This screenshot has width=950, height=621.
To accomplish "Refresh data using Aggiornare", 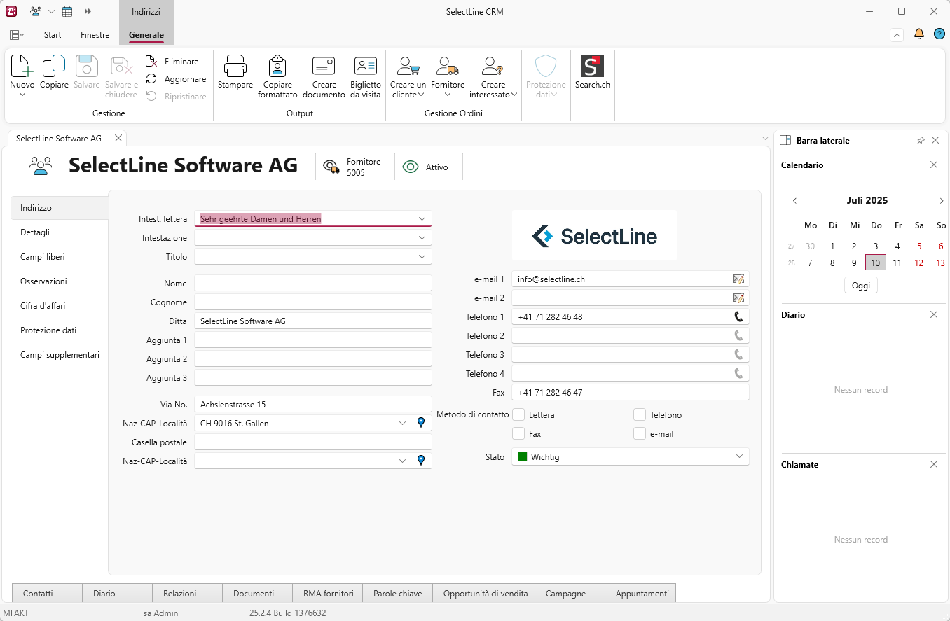I will point(176,79).
